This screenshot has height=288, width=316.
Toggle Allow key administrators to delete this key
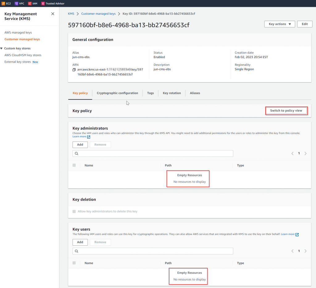tap(74, 211)
